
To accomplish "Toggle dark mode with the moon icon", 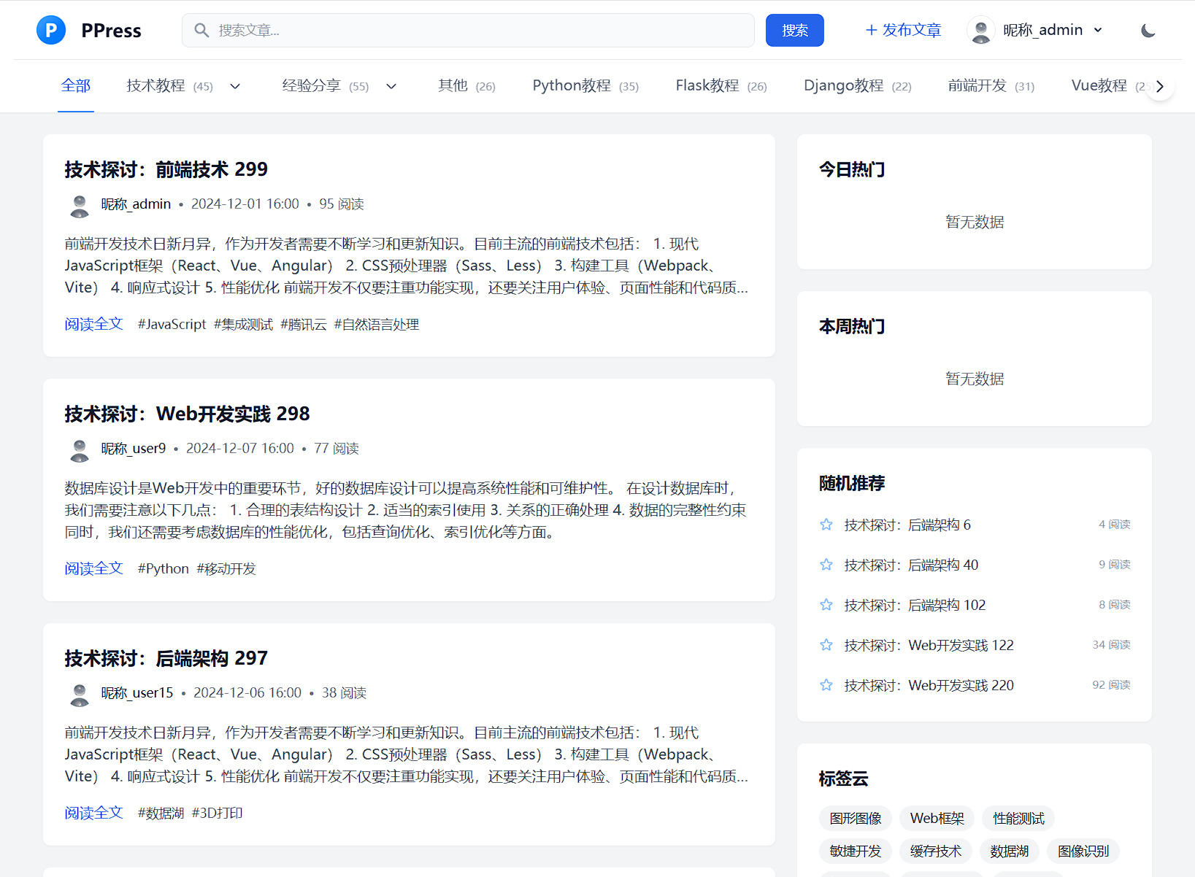I will click(1147, 30).
